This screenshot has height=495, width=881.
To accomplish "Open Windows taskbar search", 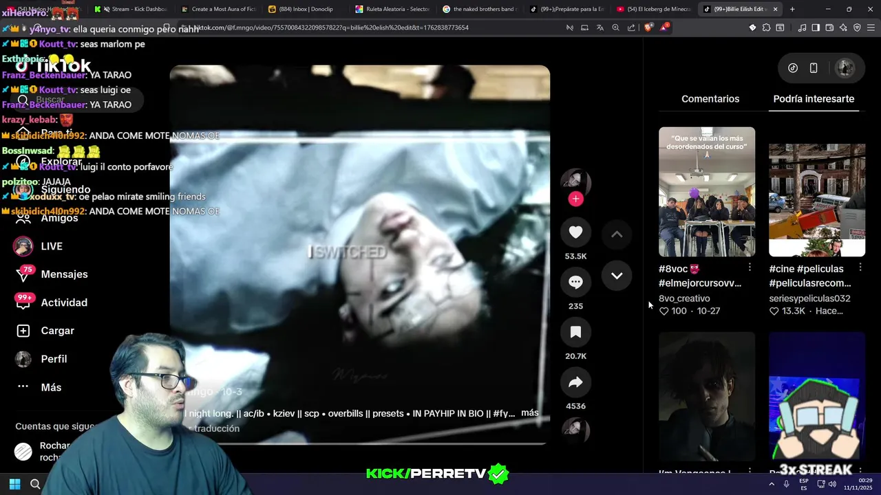I will tap(35, 484).
